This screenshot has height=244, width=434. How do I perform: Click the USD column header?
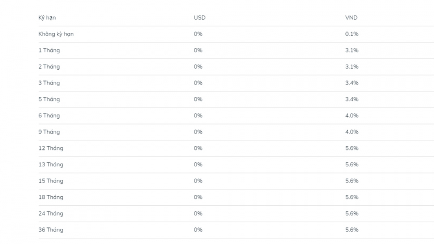coord(199,18)
